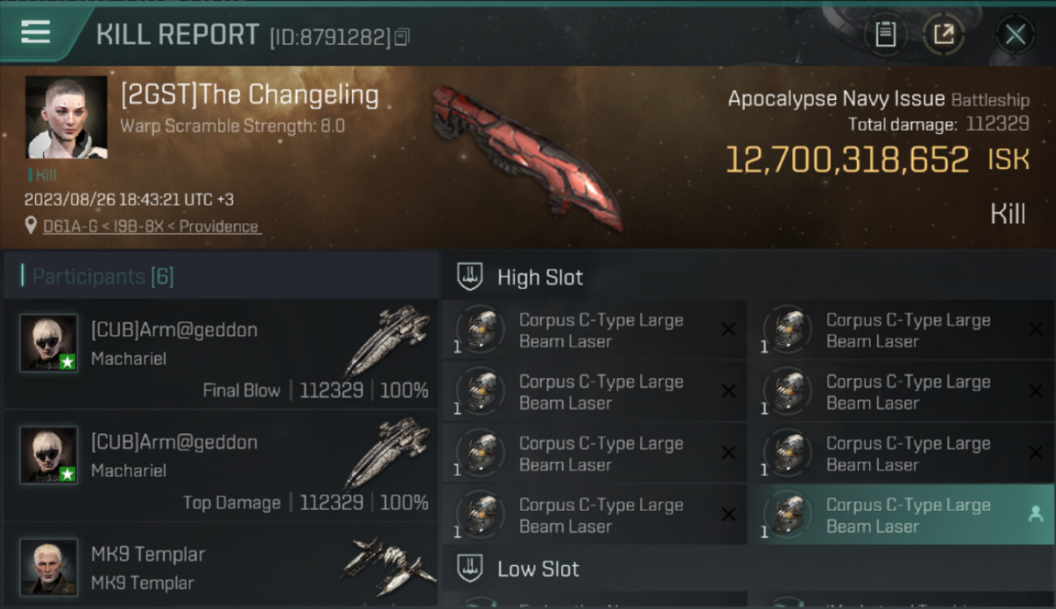This screenshot has height=609, width=1056.
Task: Select the first Corpus C-Type Large Beam Laser
Action: (x=595, y=330)
